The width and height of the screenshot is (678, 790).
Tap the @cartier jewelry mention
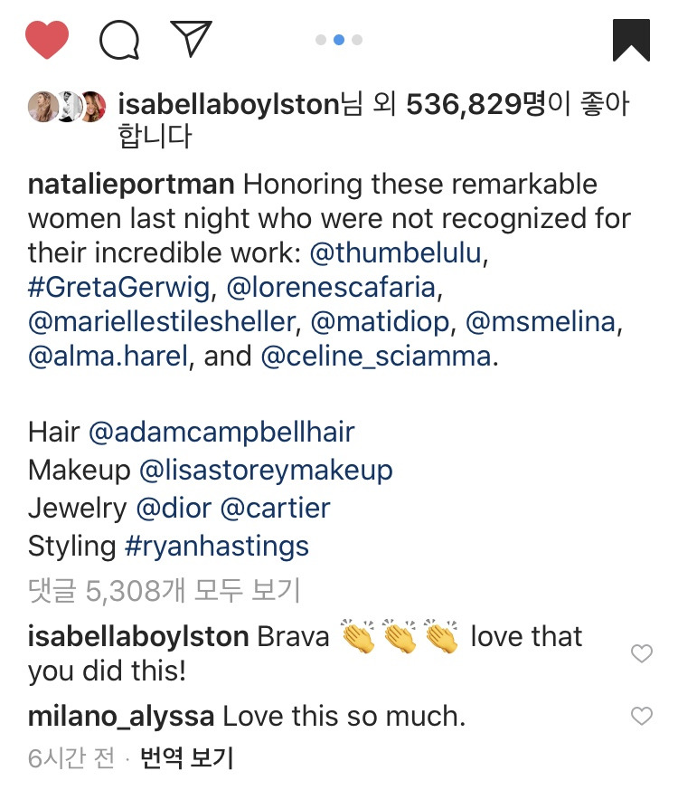tap(276, 508)
